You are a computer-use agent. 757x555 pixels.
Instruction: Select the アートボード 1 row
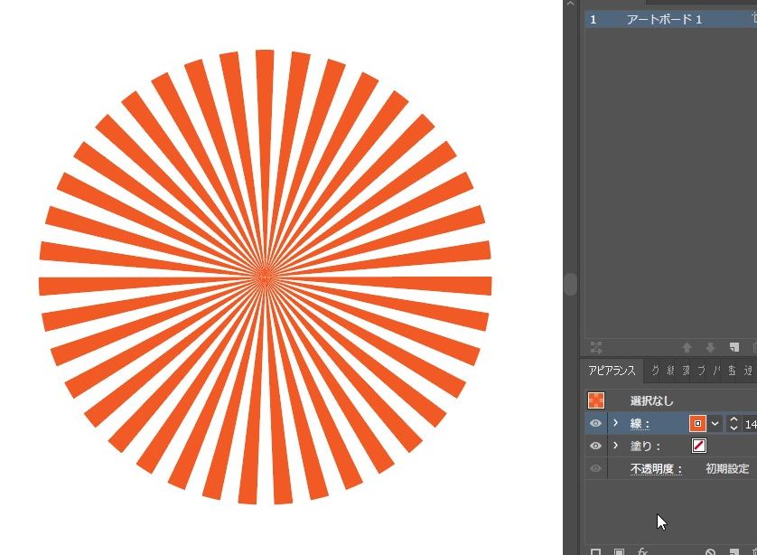tap(664, 19)
